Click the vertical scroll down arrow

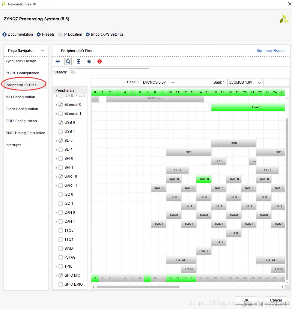coord(287,283)
